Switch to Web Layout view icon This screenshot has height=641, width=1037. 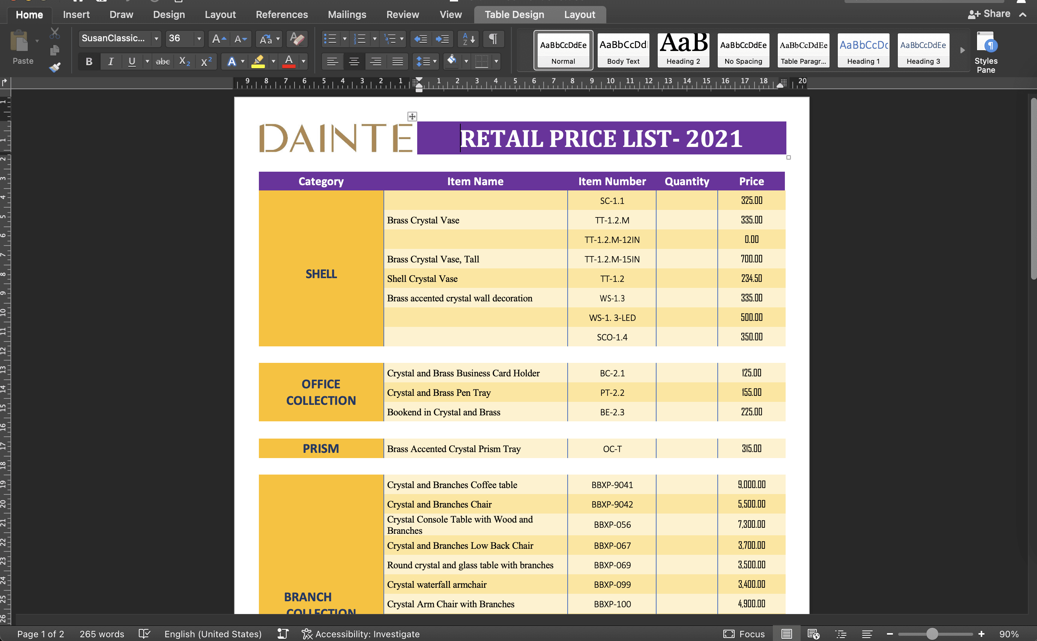(x=813, y=634)
